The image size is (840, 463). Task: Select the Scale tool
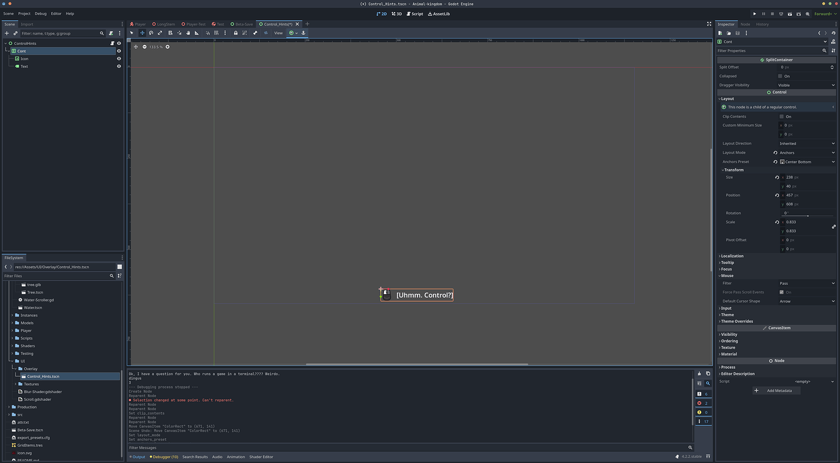click(160, 33)
